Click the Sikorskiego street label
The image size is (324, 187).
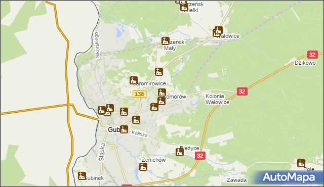click(97, 45)
